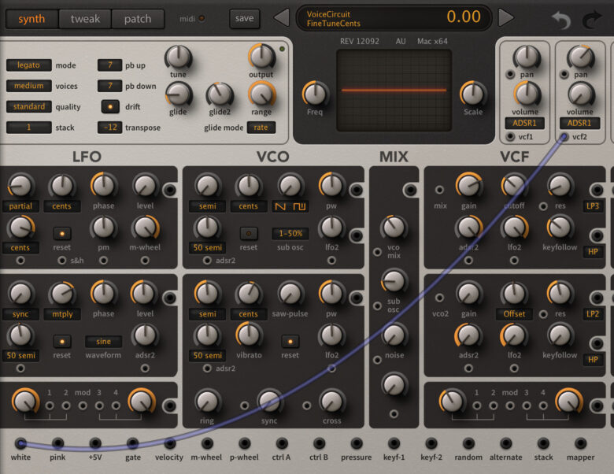
Task: Click the cross knob
Action: coord(331,402)
